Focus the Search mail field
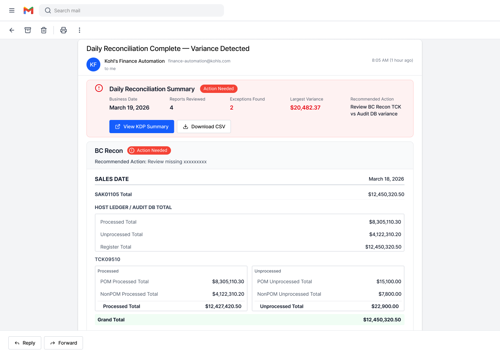 [131, 10]
